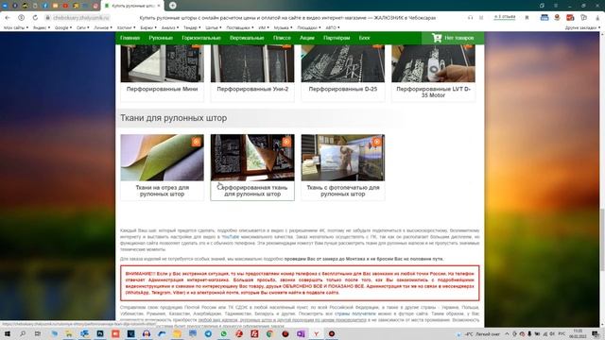Open a new browser tab with plus icon
The width and height of the screenshot is (605, 340).
173,6
